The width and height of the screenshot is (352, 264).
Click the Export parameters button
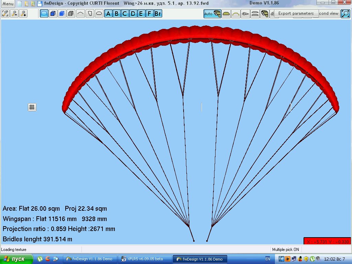(x=296, y=13)
